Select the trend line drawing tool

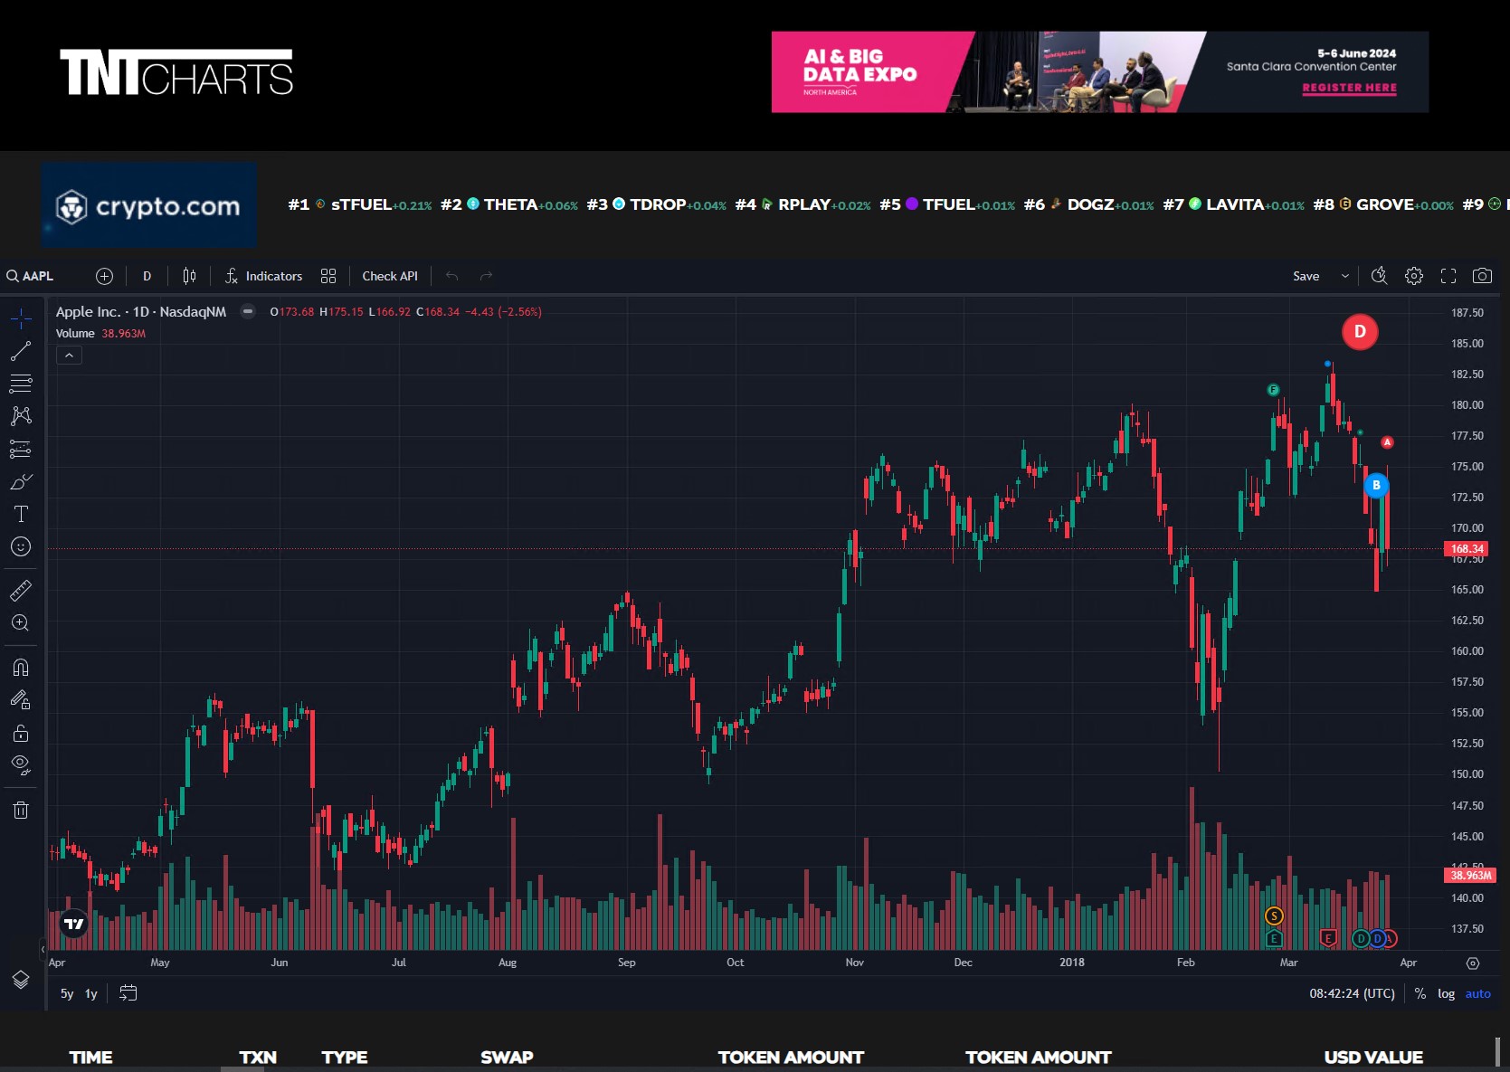tap(21, 351)
